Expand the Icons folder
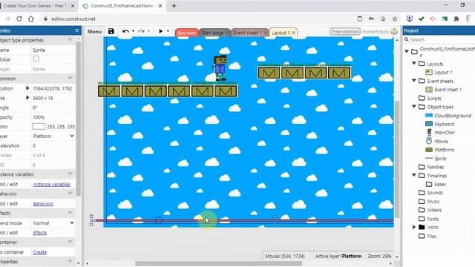This screenshot has height=267, width=475. click(x=414, y=227)
